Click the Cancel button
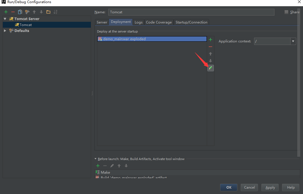Viewport: 303px width, 194px height. 249,187
